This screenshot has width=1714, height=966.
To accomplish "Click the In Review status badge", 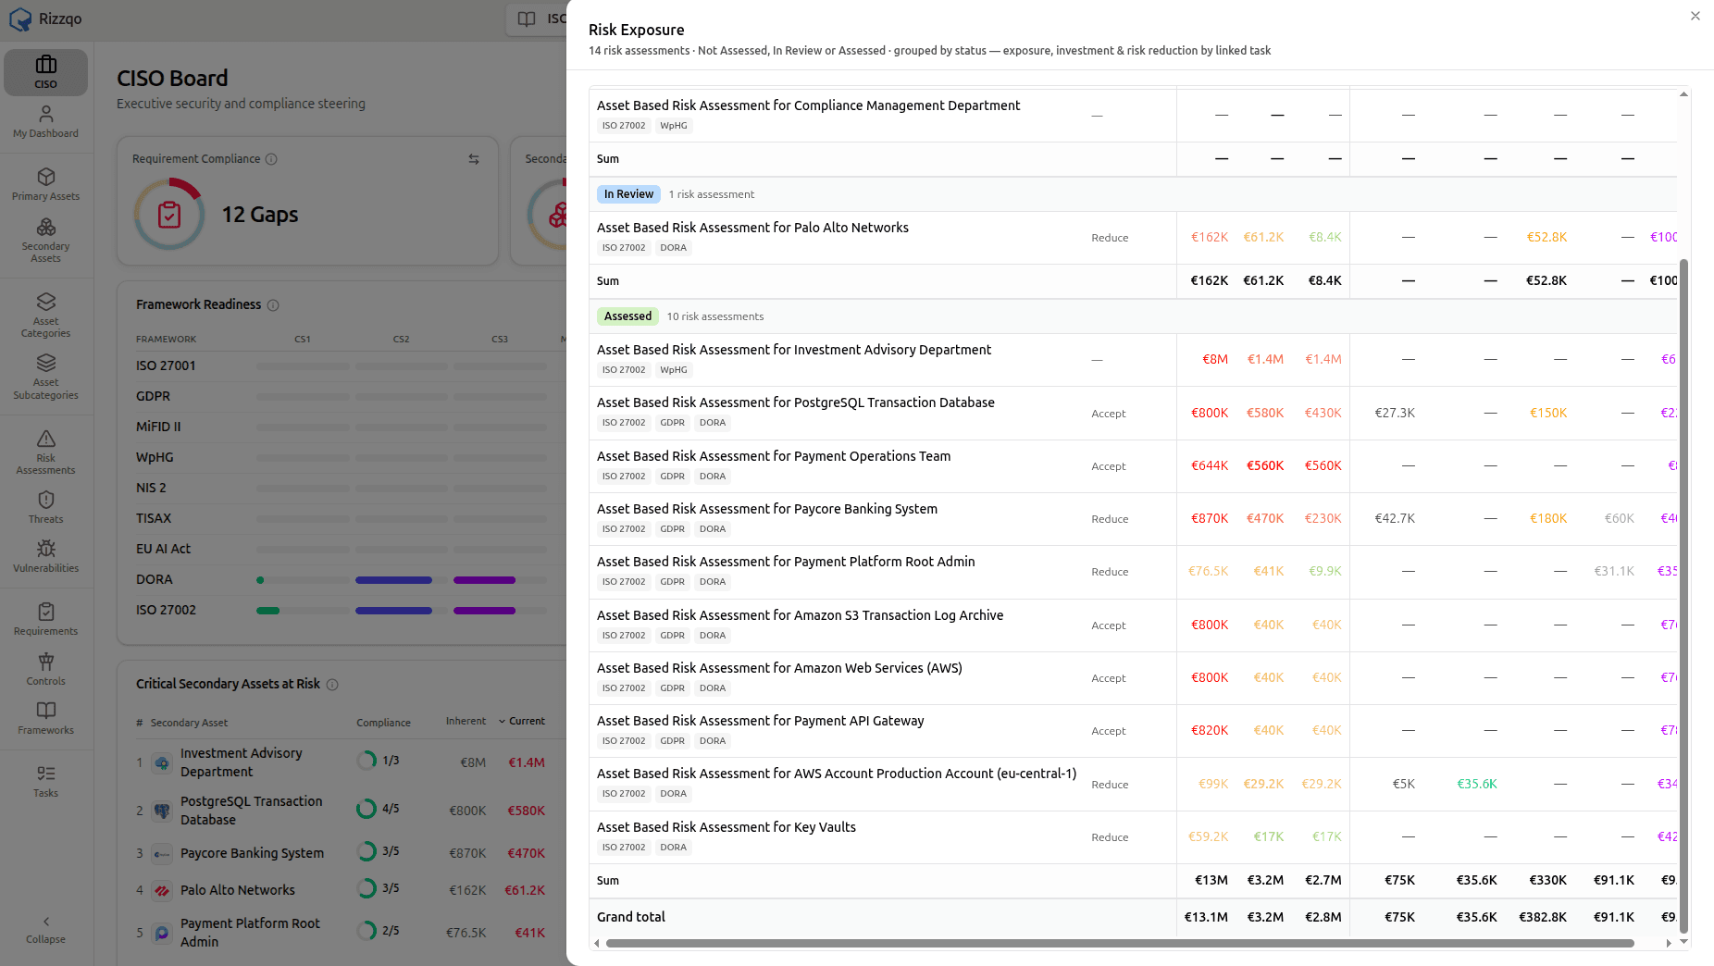I will coord(628,194).
